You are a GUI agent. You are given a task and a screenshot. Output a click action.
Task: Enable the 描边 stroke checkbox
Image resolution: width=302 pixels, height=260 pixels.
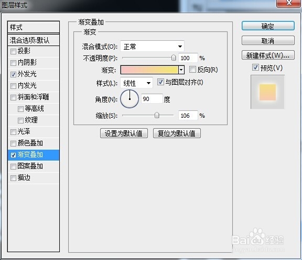point(13,178)
